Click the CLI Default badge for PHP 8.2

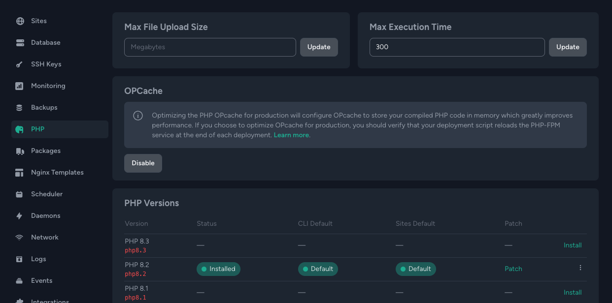coord(318,269)
